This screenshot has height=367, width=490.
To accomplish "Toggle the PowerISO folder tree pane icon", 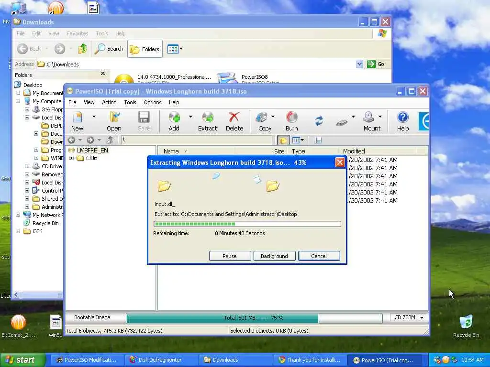I will coord(283,140).
